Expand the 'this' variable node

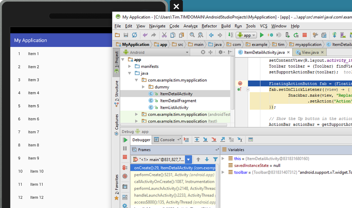[x=223, y=159]
